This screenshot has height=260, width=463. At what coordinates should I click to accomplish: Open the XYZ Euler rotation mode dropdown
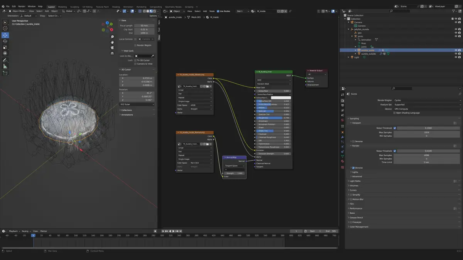[x=137, y=104]
